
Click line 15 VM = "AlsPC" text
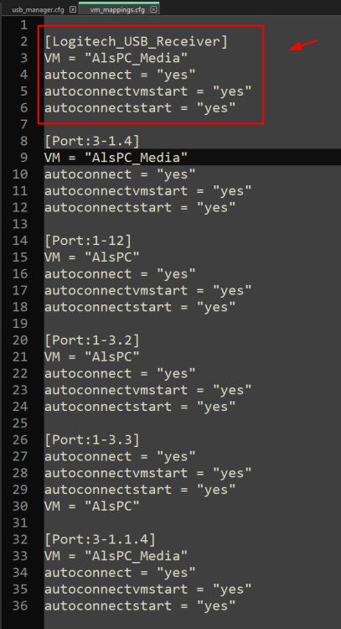click(x=92, y=257)
